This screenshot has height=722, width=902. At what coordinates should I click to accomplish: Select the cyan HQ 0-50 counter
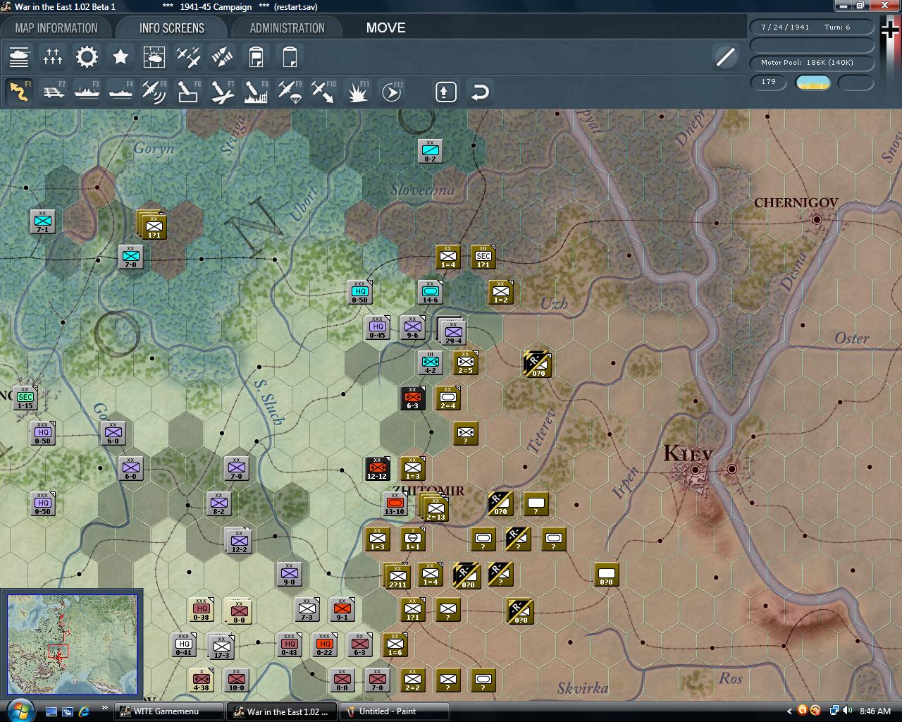click(359, 292)
